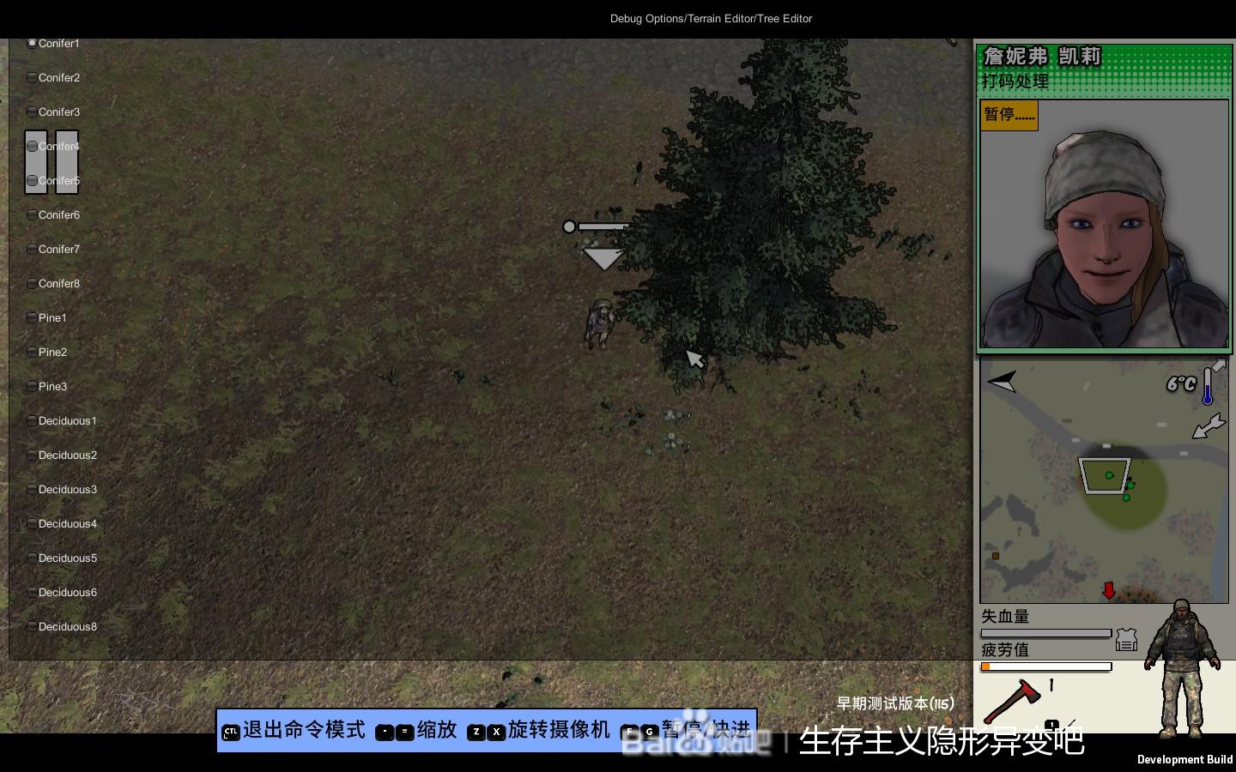Viewport: 1236px width, 772px height.
Task: Click the thermometer icon on minimap
Action: [x=1207, y=386]
